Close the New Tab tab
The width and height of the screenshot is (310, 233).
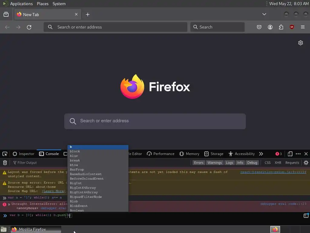click(x=76, y=14)
